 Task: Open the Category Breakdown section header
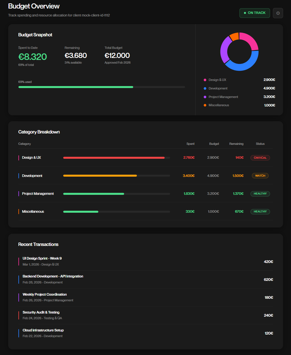[x=39, y=132]
